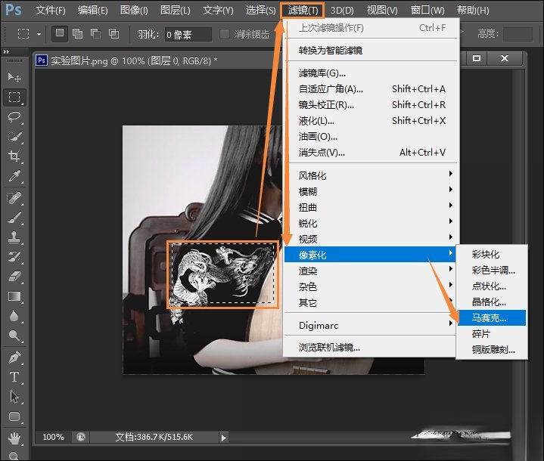The width and height of the screenshot is (544, 461).
Task: Select the Blur tool
Action: [14, 316]
